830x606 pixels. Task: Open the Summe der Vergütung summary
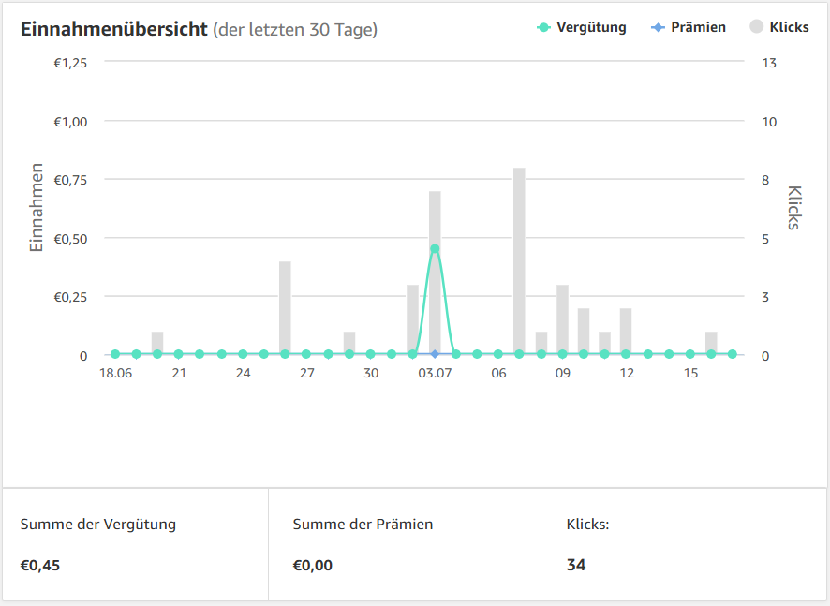point(97,525)
